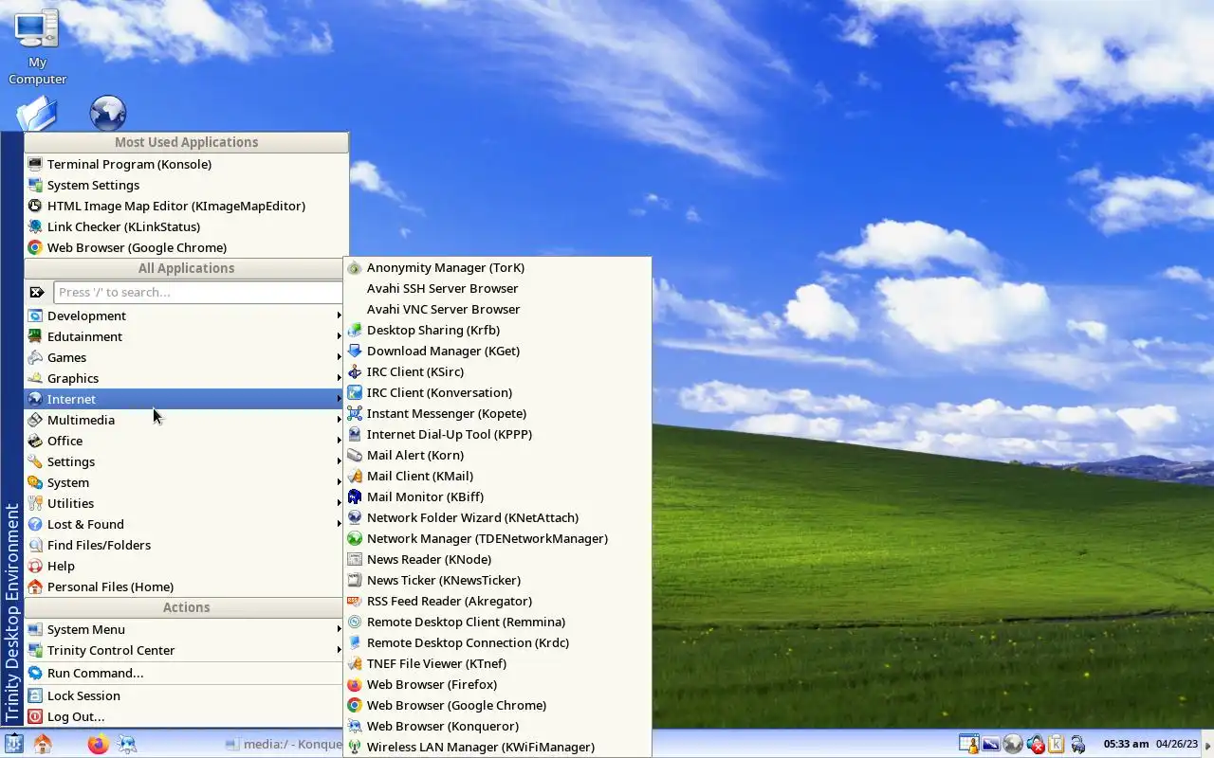Open Avahi VNC Server Browser

point(497,309)
